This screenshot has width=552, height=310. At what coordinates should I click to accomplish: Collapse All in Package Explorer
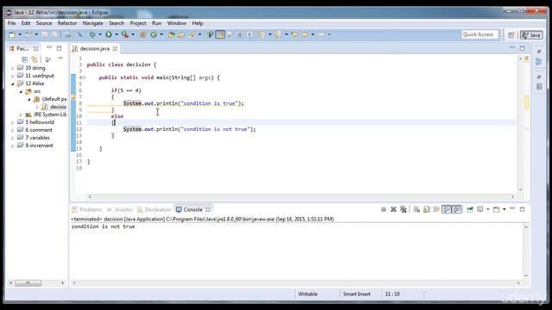[25, 59]
